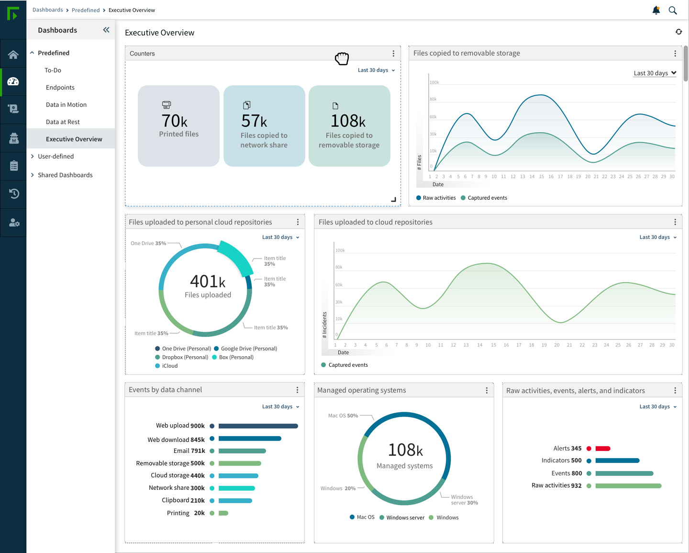
Task: Open Last 30 days dropdown in Events by data channel
Action: click(281, 407)
